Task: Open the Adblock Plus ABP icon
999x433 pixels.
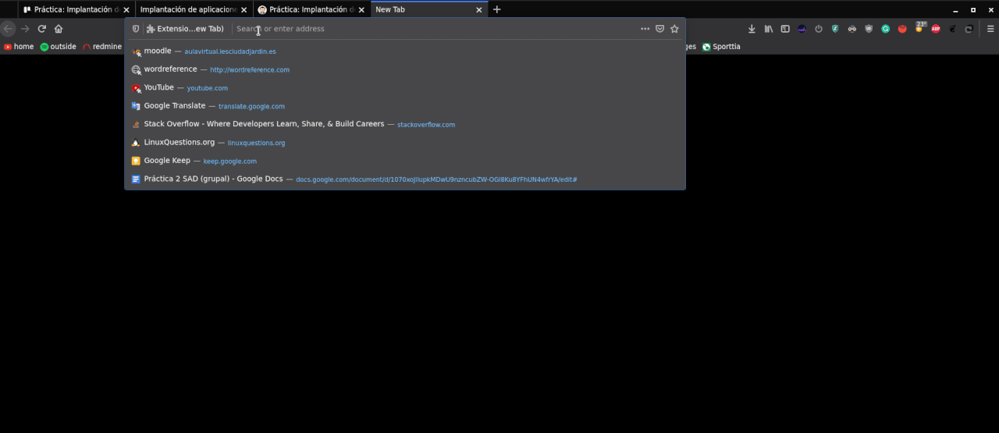Action: [x=936, y=29]
